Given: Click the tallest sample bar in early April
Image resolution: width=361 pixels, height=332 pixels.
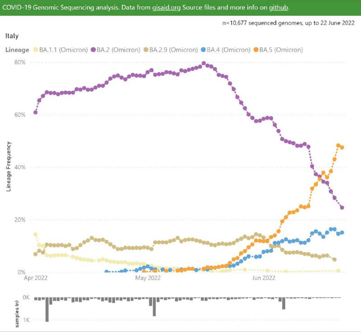Looking at the screenshot, I should point(47,309).
